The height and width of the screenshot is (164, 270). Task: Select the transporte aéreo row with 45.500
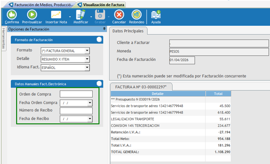(170, 106)
